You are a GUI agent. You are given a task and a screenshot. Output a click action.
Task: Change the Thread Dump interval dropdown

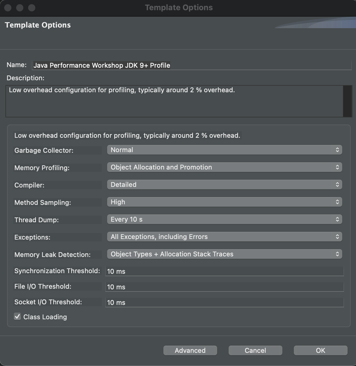224,219
